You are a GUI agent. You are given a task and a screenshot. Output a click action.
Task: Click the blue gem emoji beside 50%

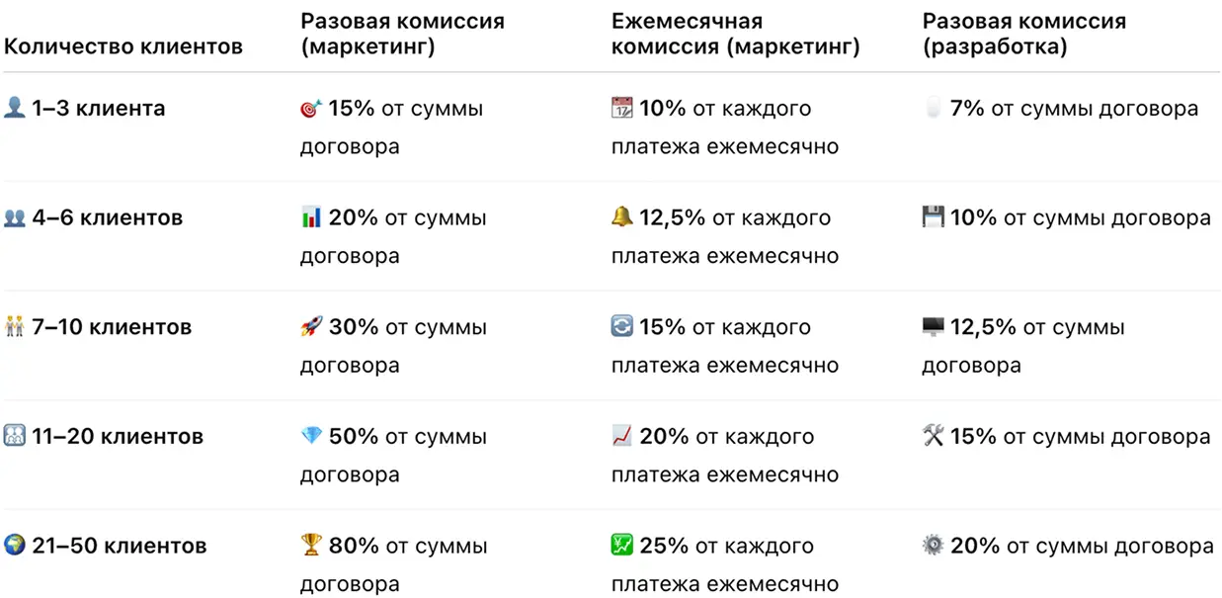311,436
